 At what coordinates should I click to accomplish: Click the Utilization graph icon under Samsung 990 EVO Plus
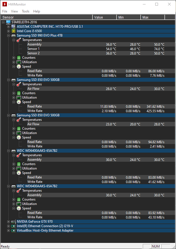pos(19,62)
